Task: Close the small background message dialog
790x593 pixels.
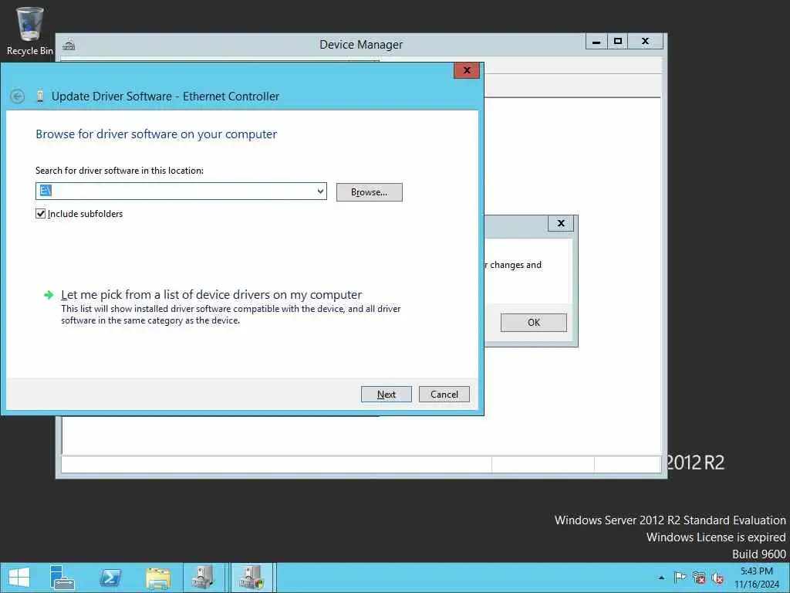Action: (561, 223)
